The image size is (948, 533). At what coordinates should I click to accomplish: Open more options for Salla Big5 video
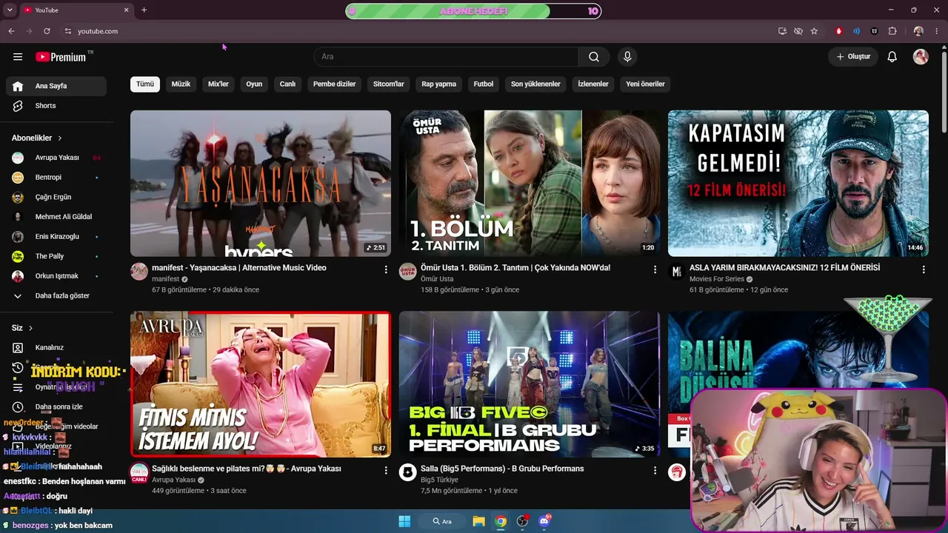coord(655,470)
